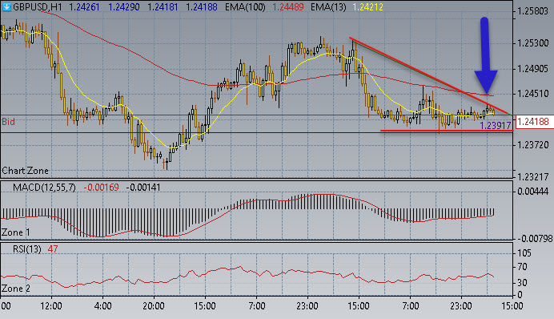Click the Bid price label
The height and width of the screenshot is (319, 554).
tap(8, 122)
